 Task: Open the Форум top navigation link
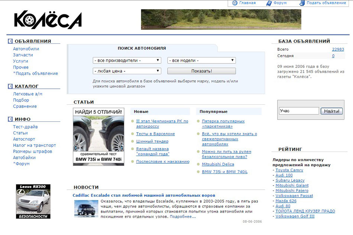click(280, 3)
